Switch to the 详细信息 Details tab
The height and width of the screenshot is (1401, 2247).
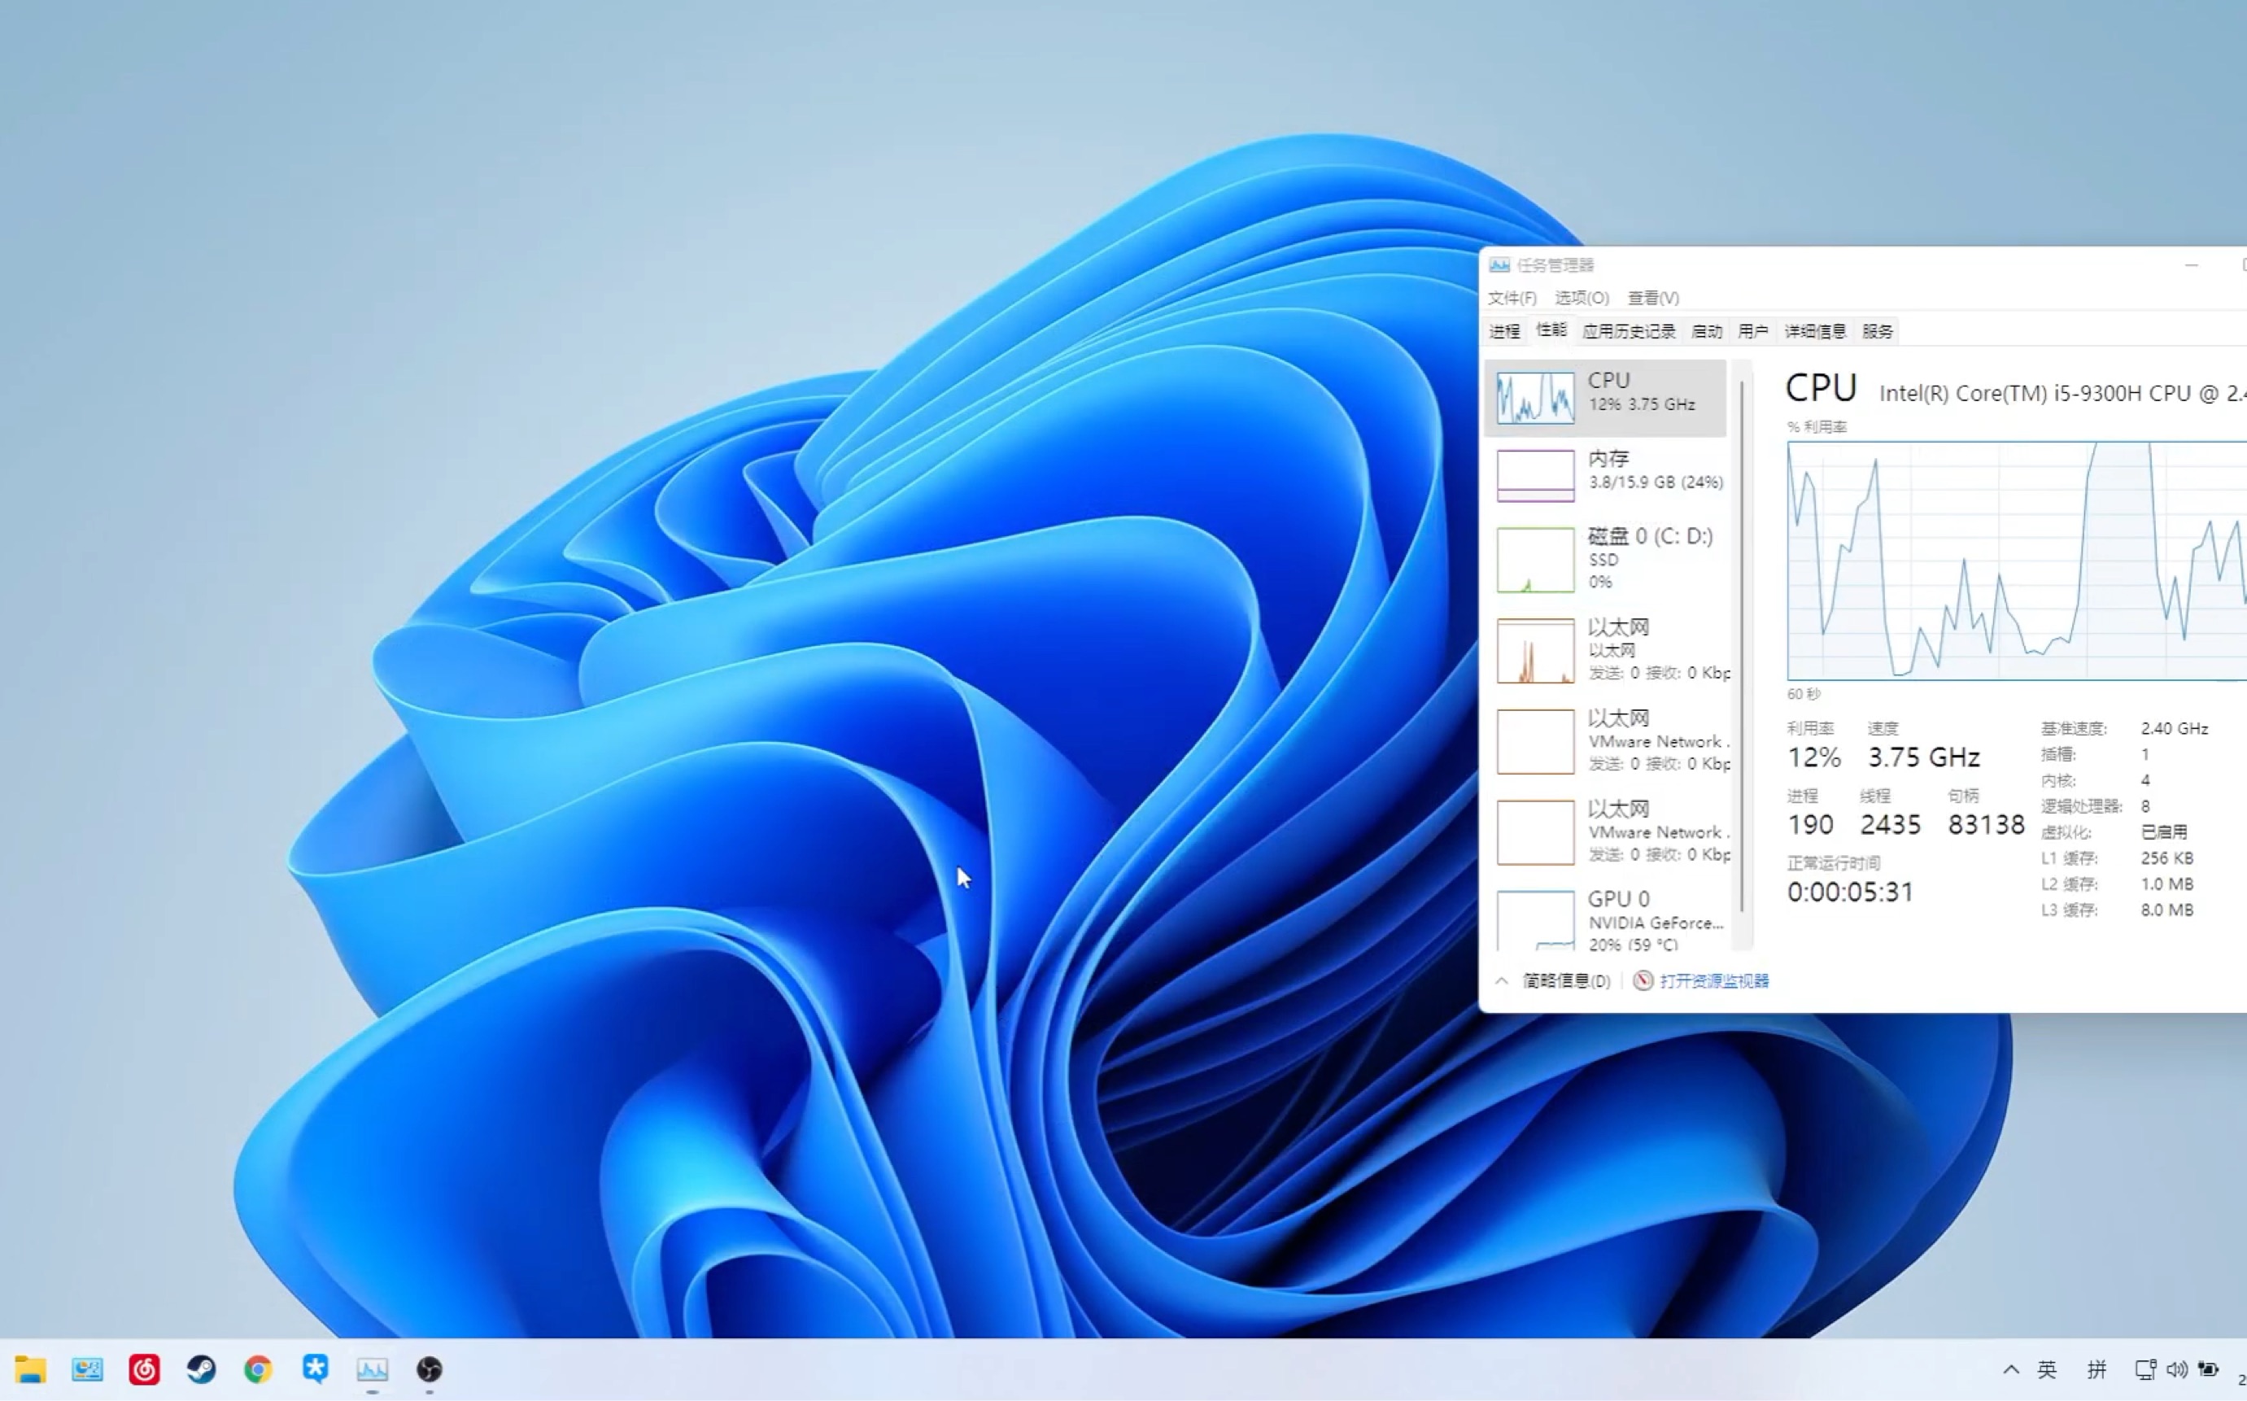[x=1813, y=331]
